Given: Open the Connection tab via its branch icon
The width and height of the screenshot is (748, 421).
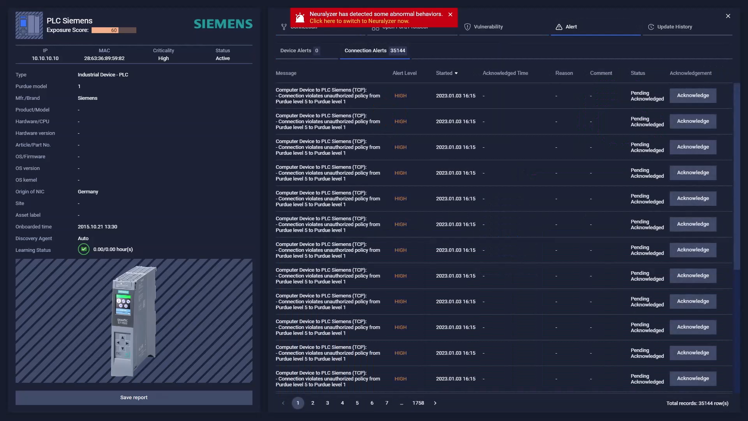Looking at the screenshot, I should [x=284, y=27].
